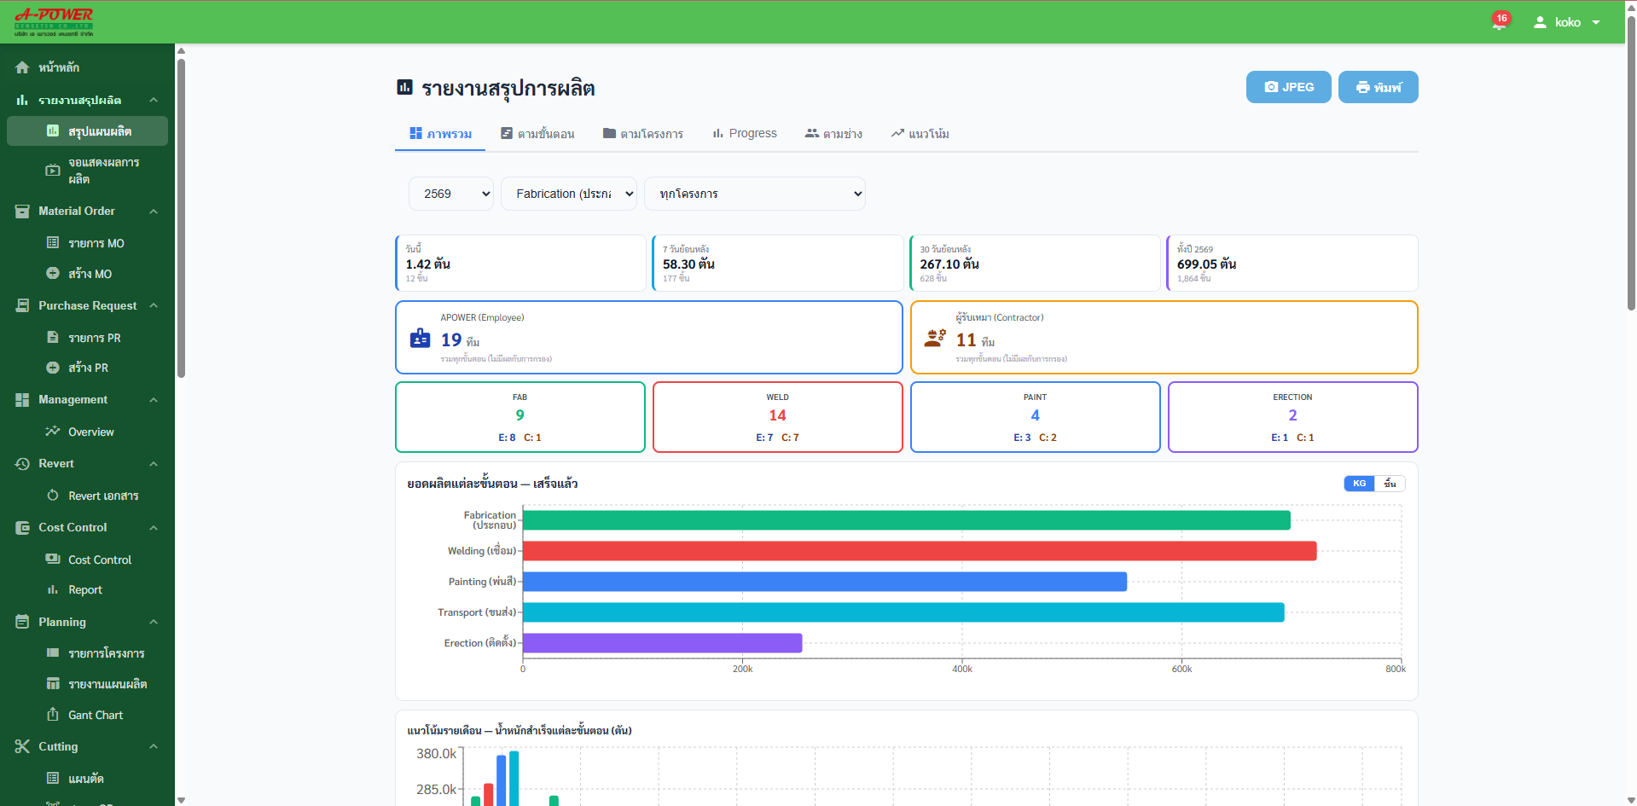Image resolution: width=1637 pixels, height=806 pixels.
Task: Switch chart unit to ชิ้น
Action: tap(1390, 484)
